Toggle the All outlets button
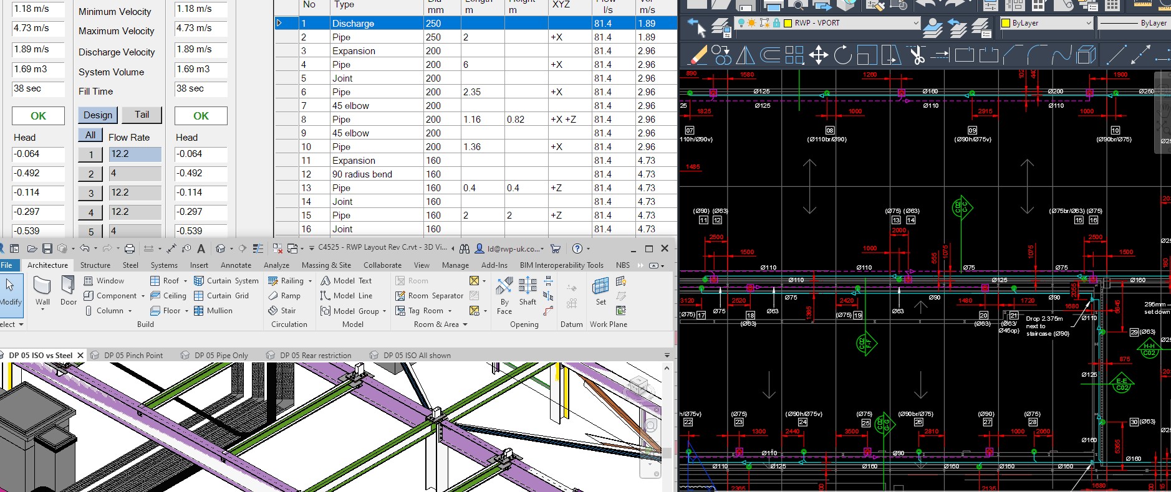This screenshot has height=492, width=1171. tap(90, 135)
